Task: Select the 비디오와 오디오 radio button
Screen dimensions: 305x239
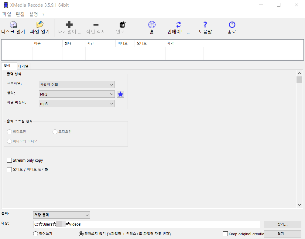Action: coord(9,141)
